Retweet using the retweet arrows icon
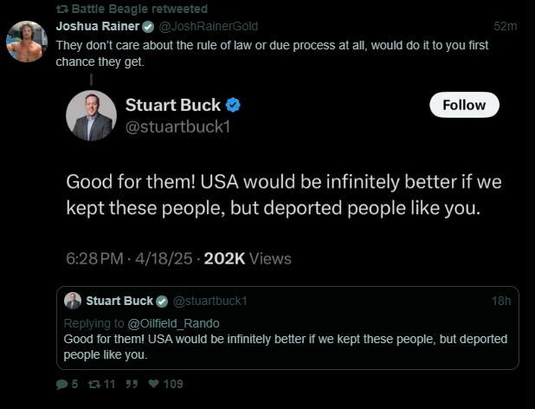 95,384
